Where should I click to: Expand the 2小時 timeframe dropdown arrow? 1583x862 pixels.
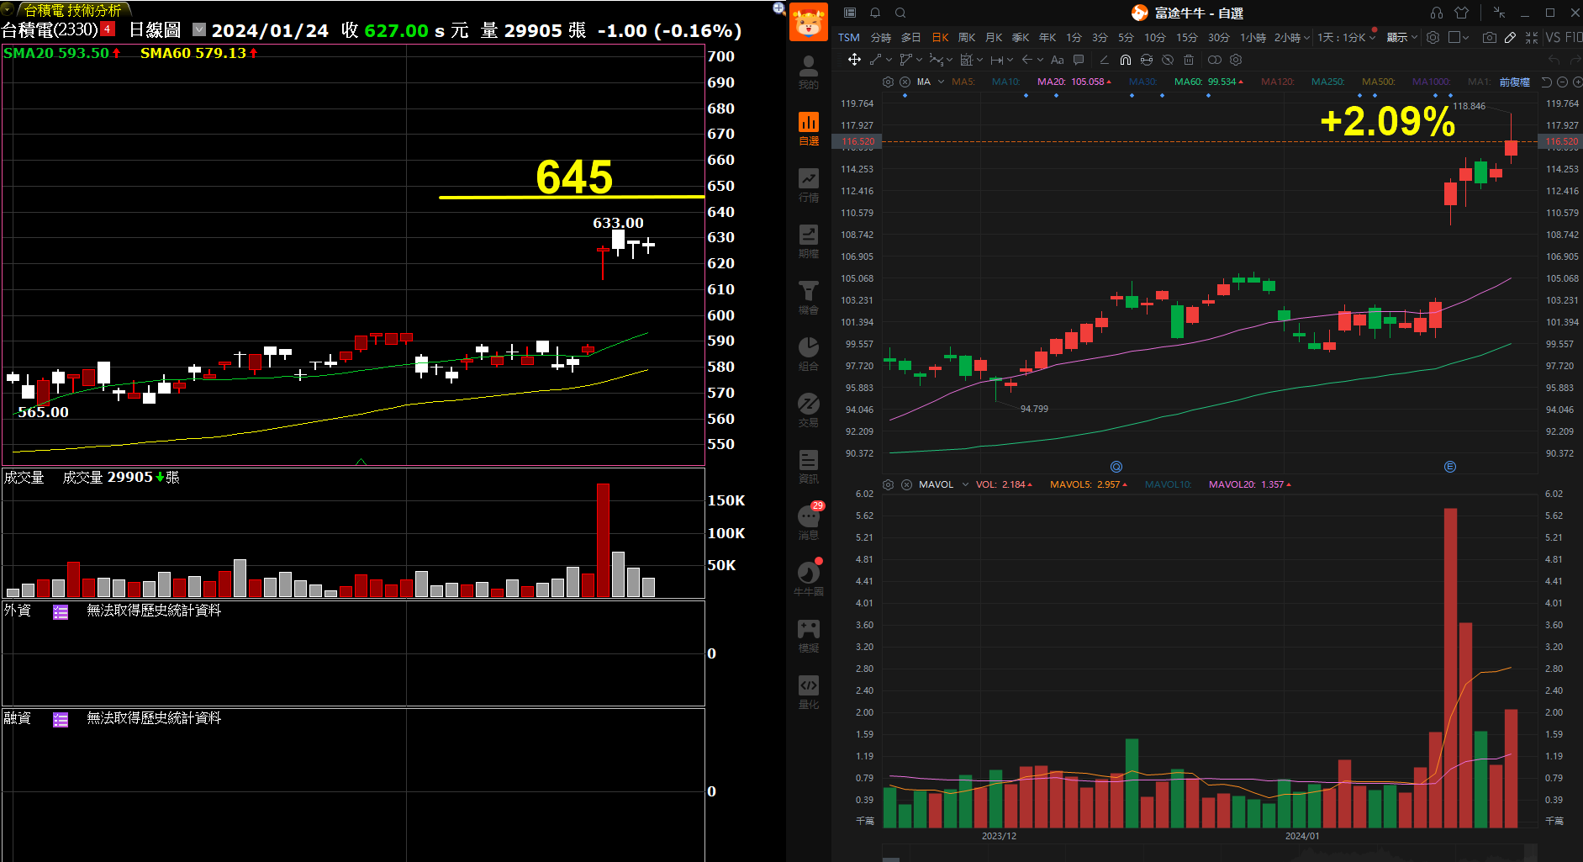point(1306,38)
